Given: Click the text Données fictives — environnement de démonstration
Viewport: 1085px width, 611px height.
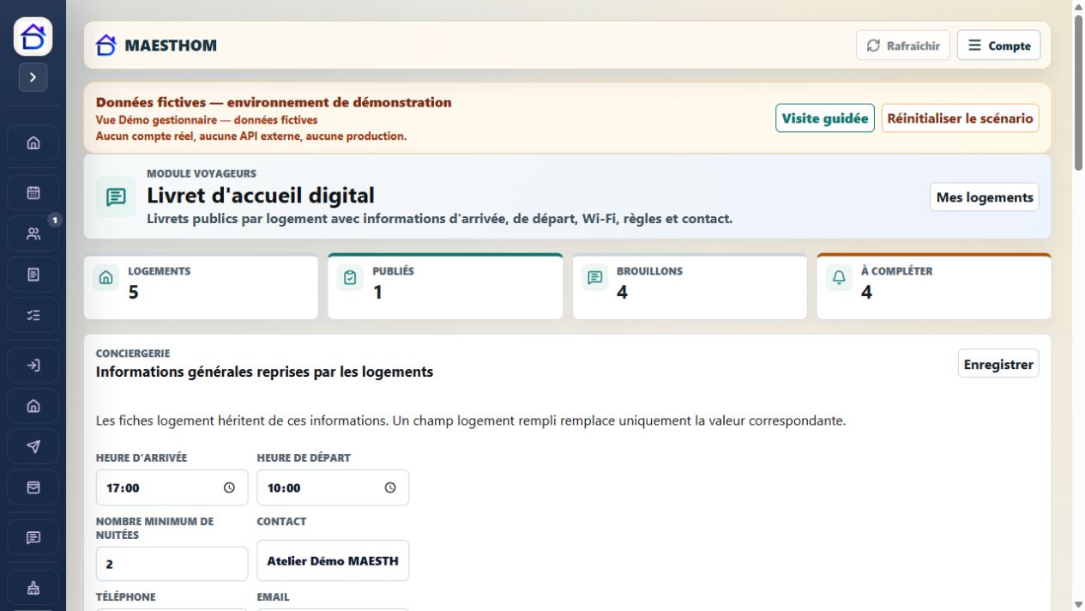Looking at the screenshot, I should [x=274, y=102].
